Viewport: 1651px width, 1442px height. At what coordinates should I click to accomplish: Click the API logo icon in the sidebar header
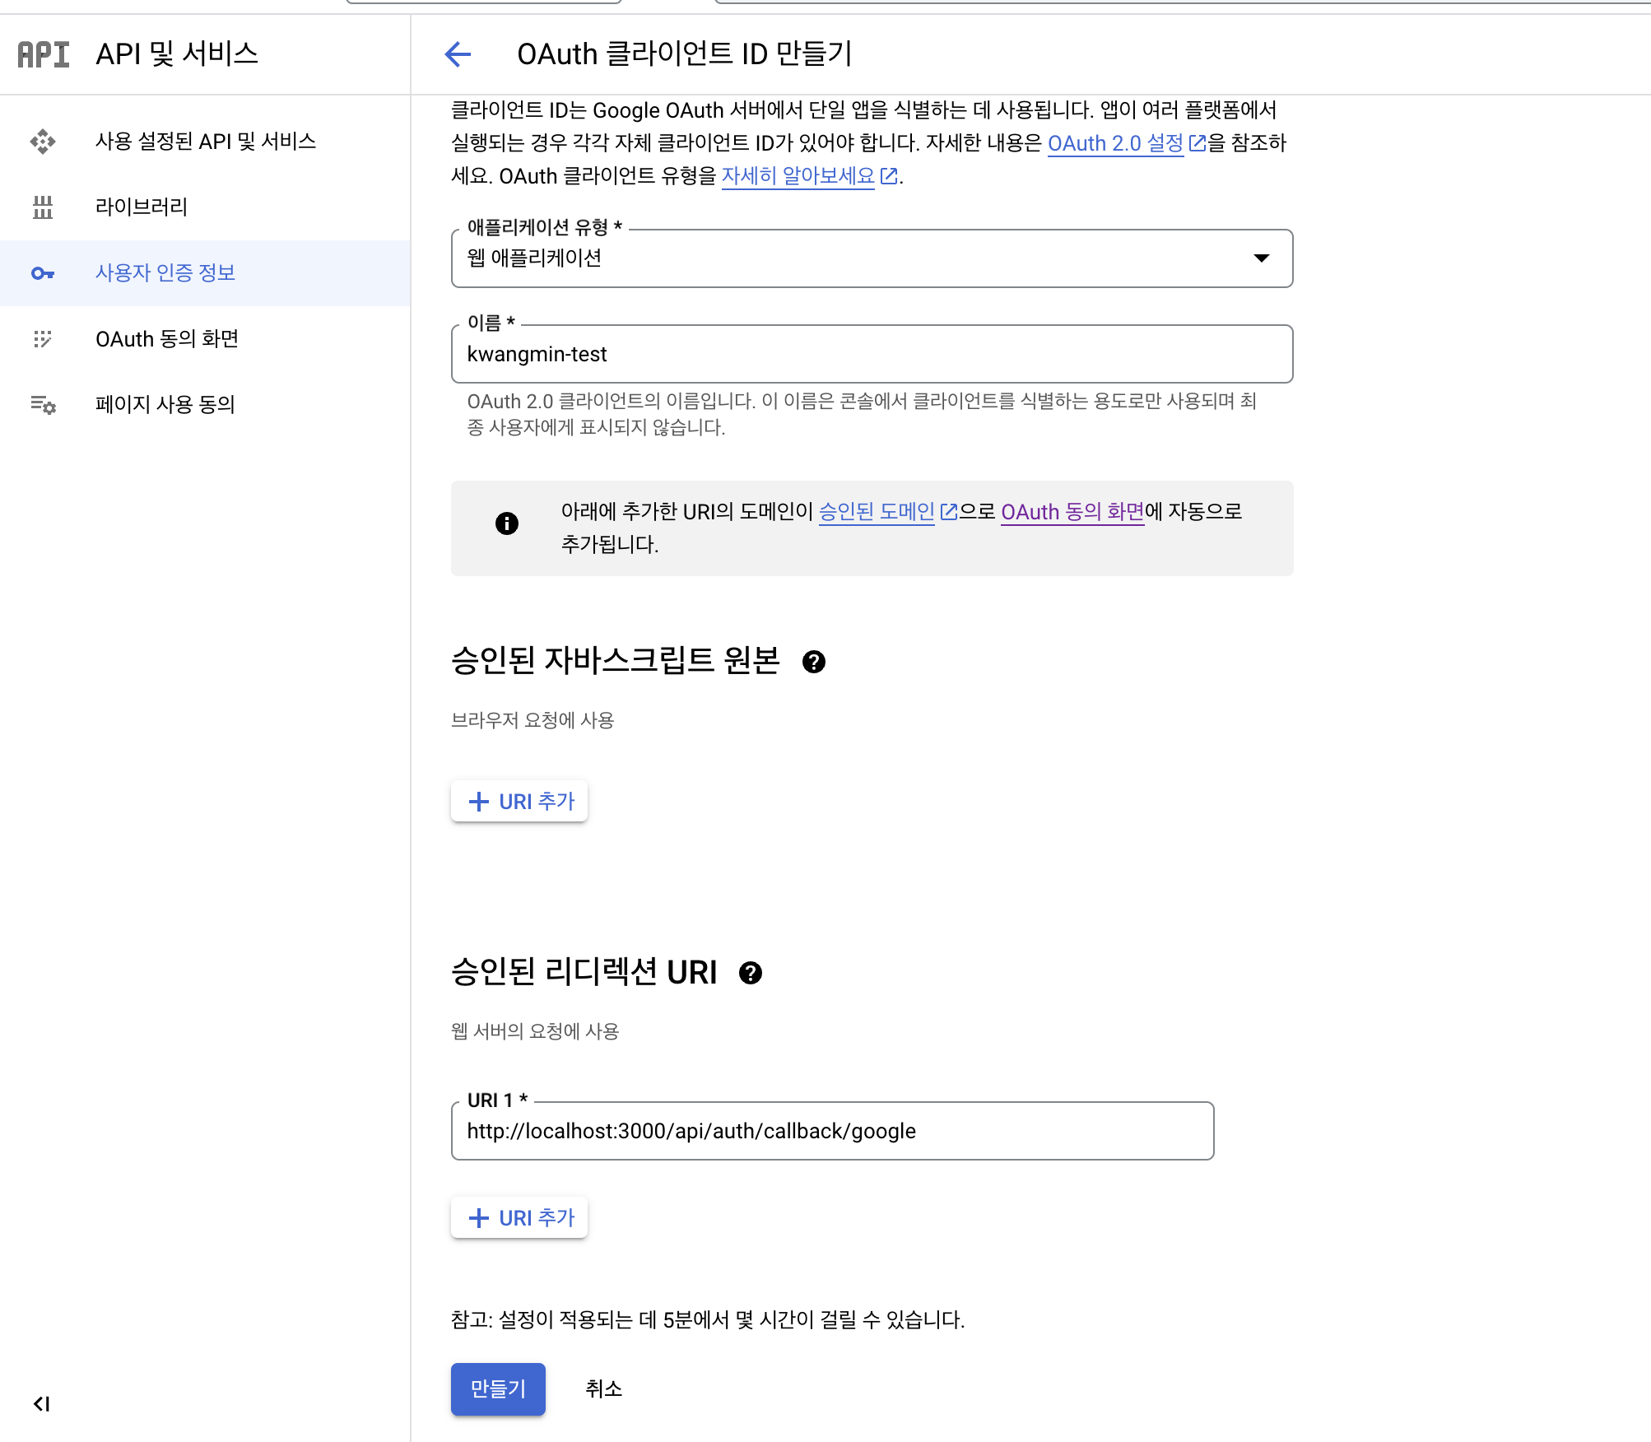click(x=44, y=54)
